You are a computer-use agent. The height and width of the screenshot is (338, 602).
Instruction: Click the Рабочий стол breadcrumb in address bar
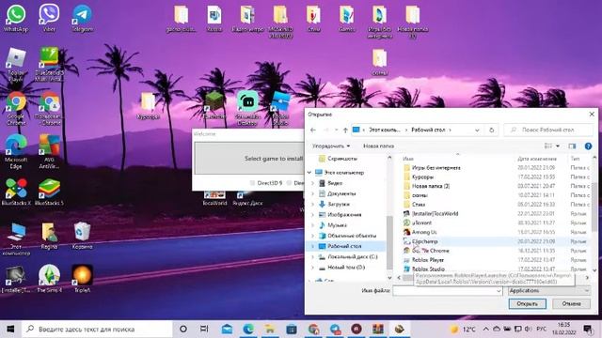point(428,130)
